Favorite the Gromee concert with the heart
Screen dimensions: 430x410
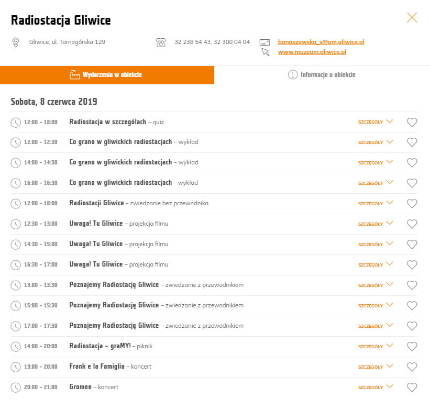[412, 387]
